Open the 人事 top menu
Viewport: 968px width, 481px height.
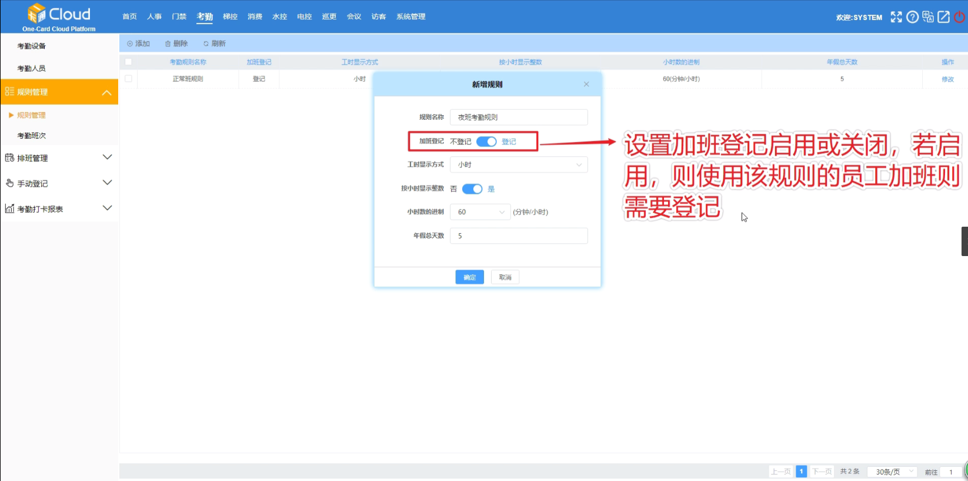154,16
